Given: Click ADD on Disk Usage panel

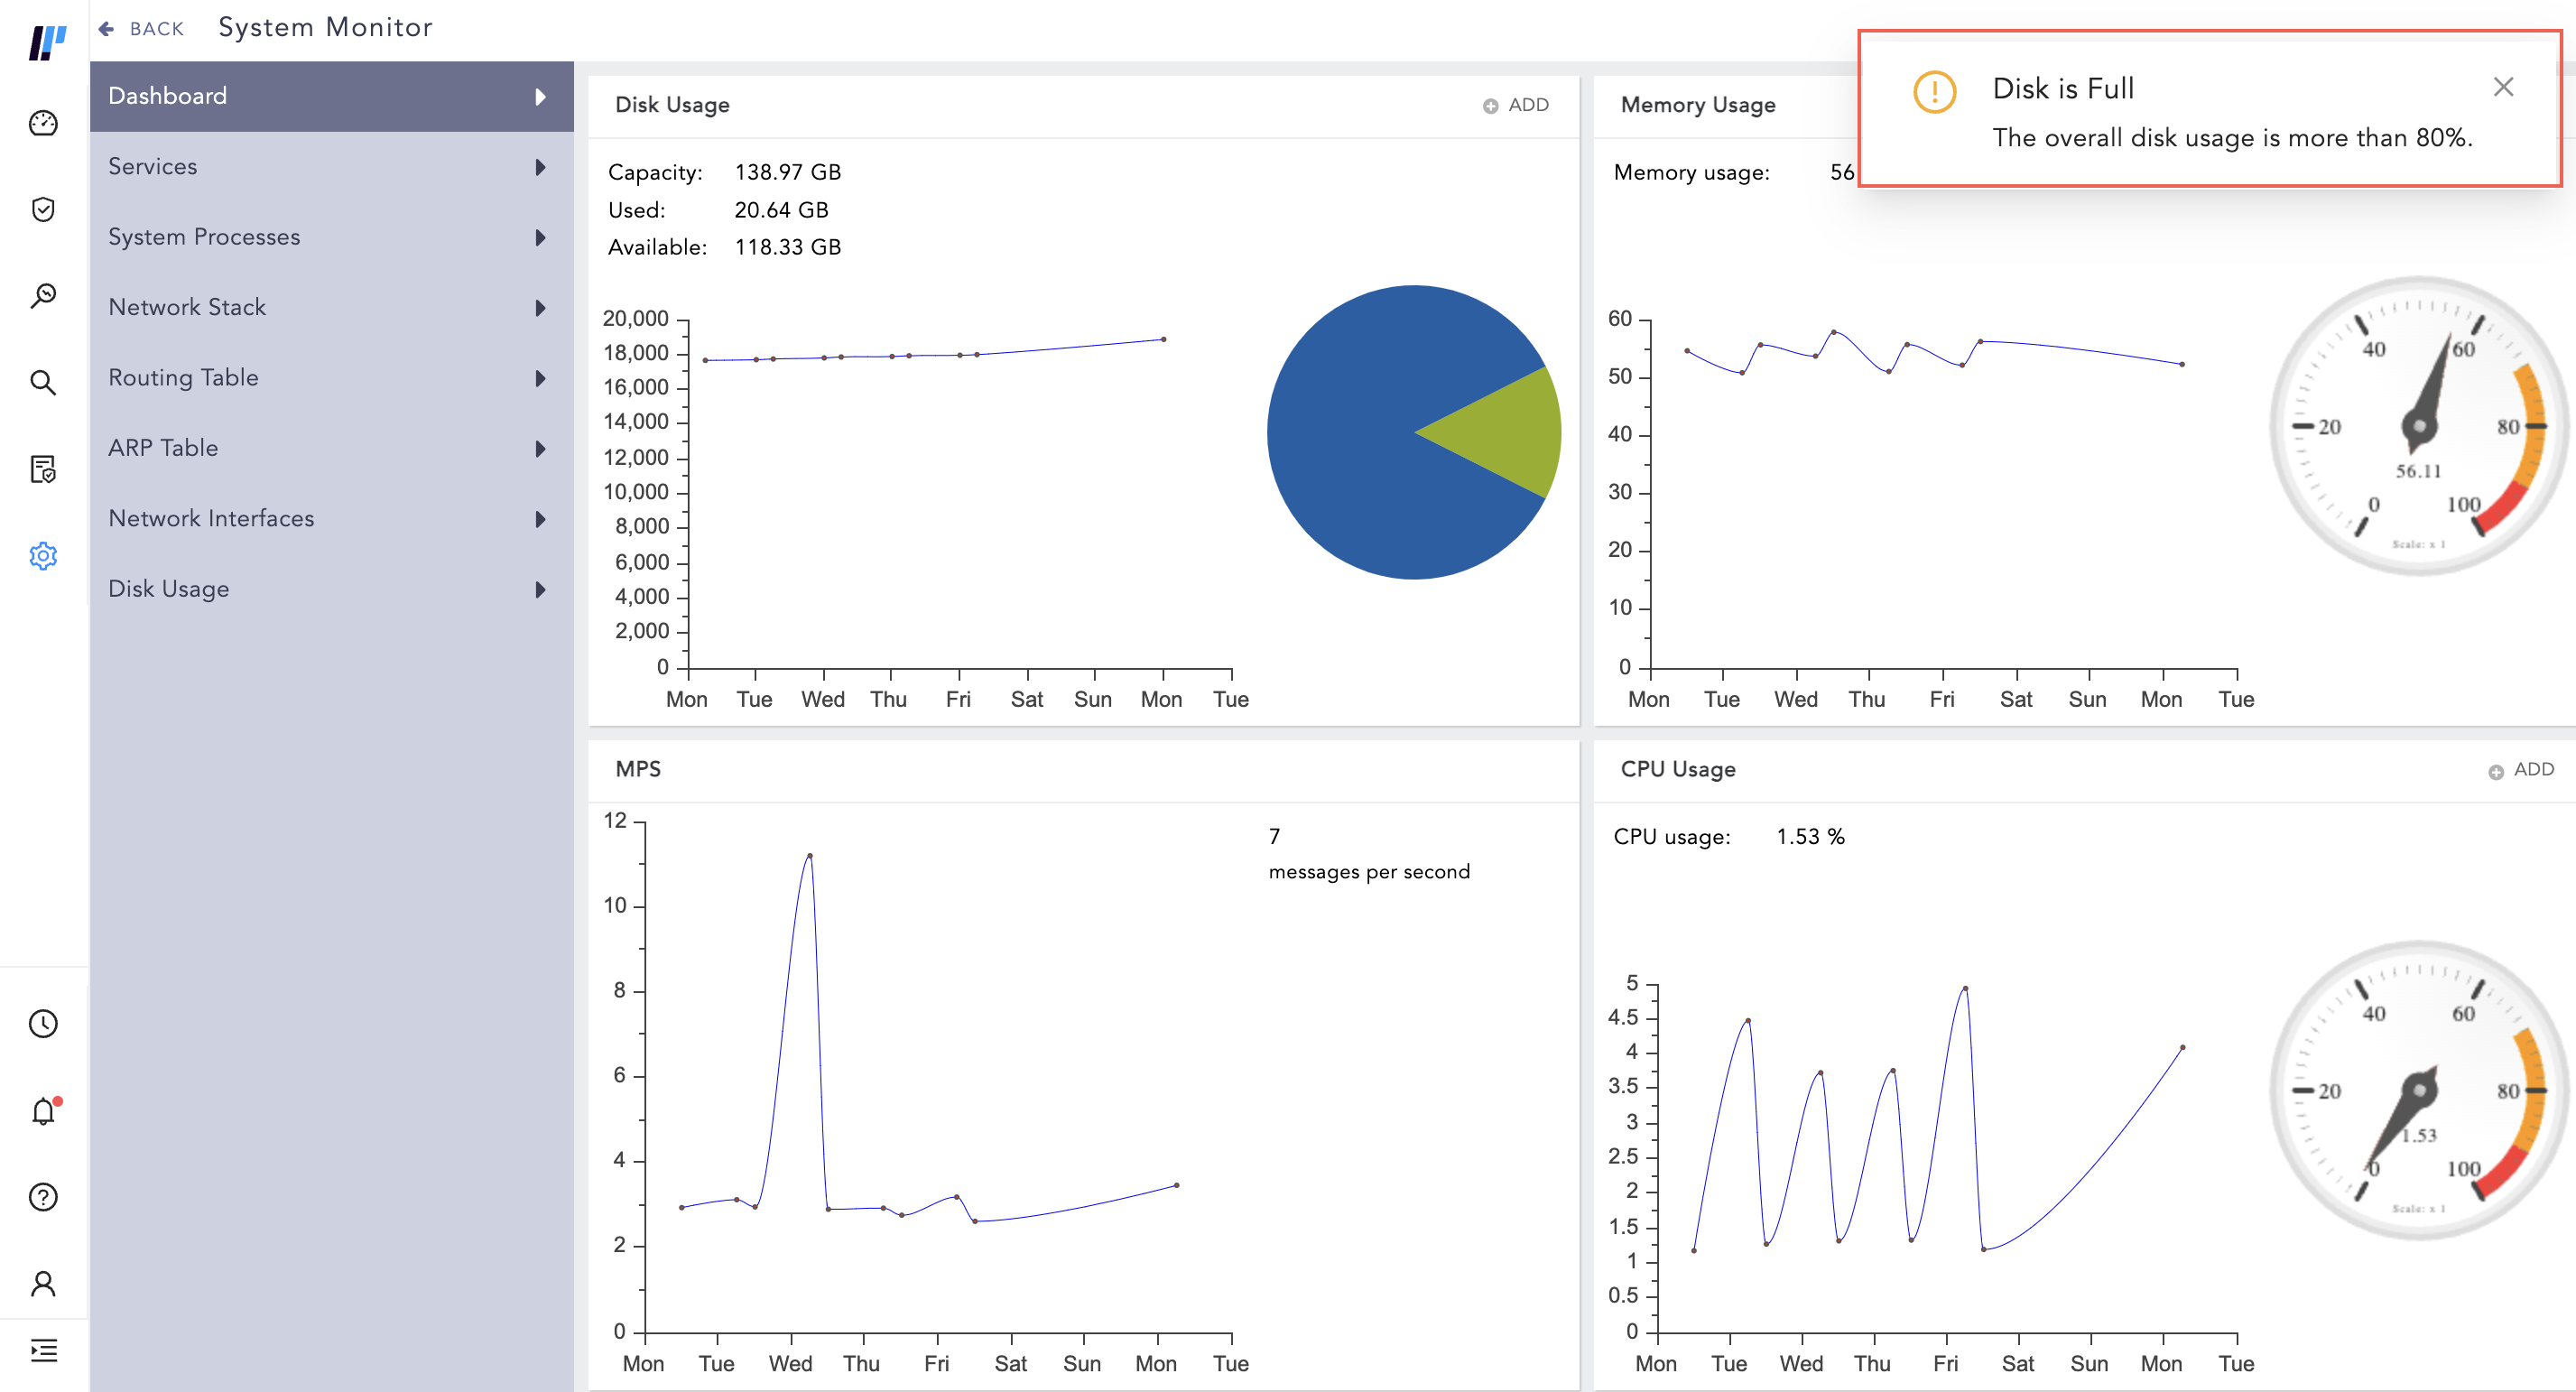Looking at the screenshot, I should (x=1516, y=105).
